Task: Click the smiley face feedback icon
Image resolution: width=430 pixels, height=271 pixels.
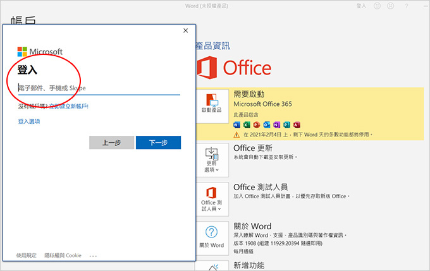Action: tap(377, 6)
